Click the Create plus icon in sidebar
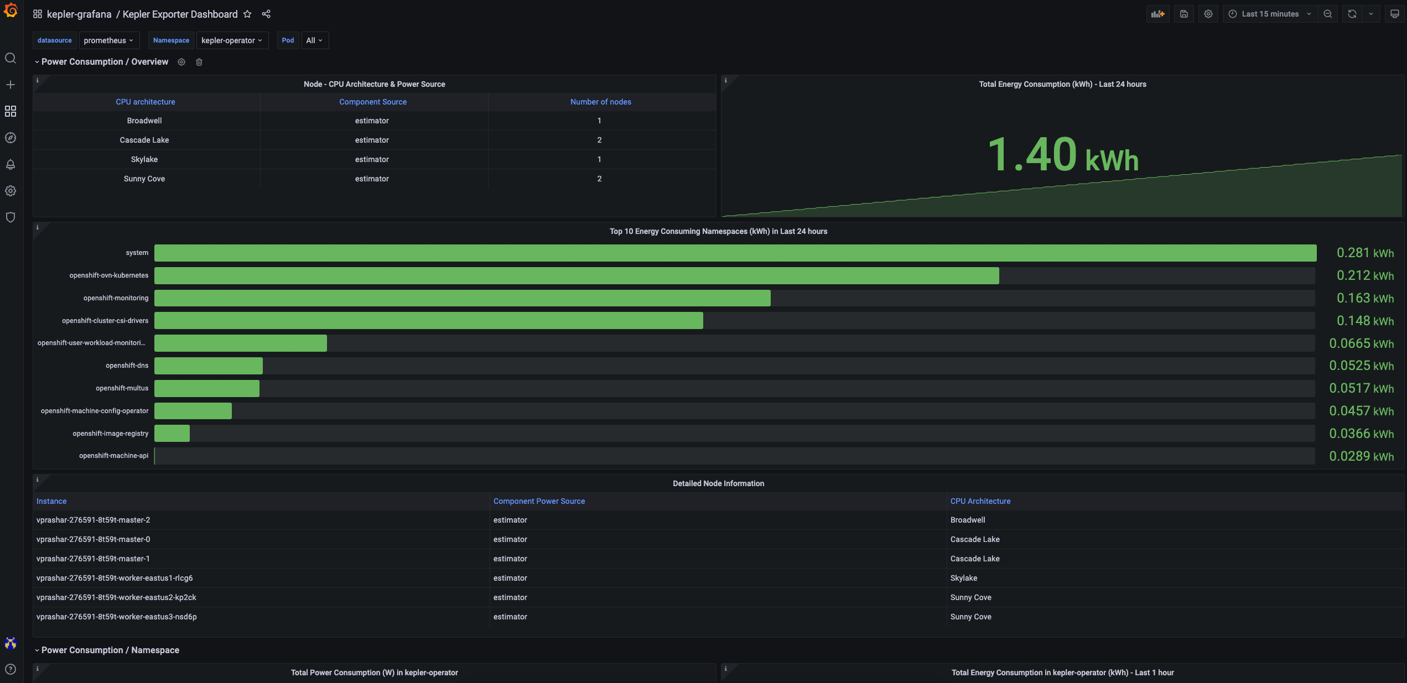Image resolution: width=1407 pixels, height=683 pixels. coord(11,85)
